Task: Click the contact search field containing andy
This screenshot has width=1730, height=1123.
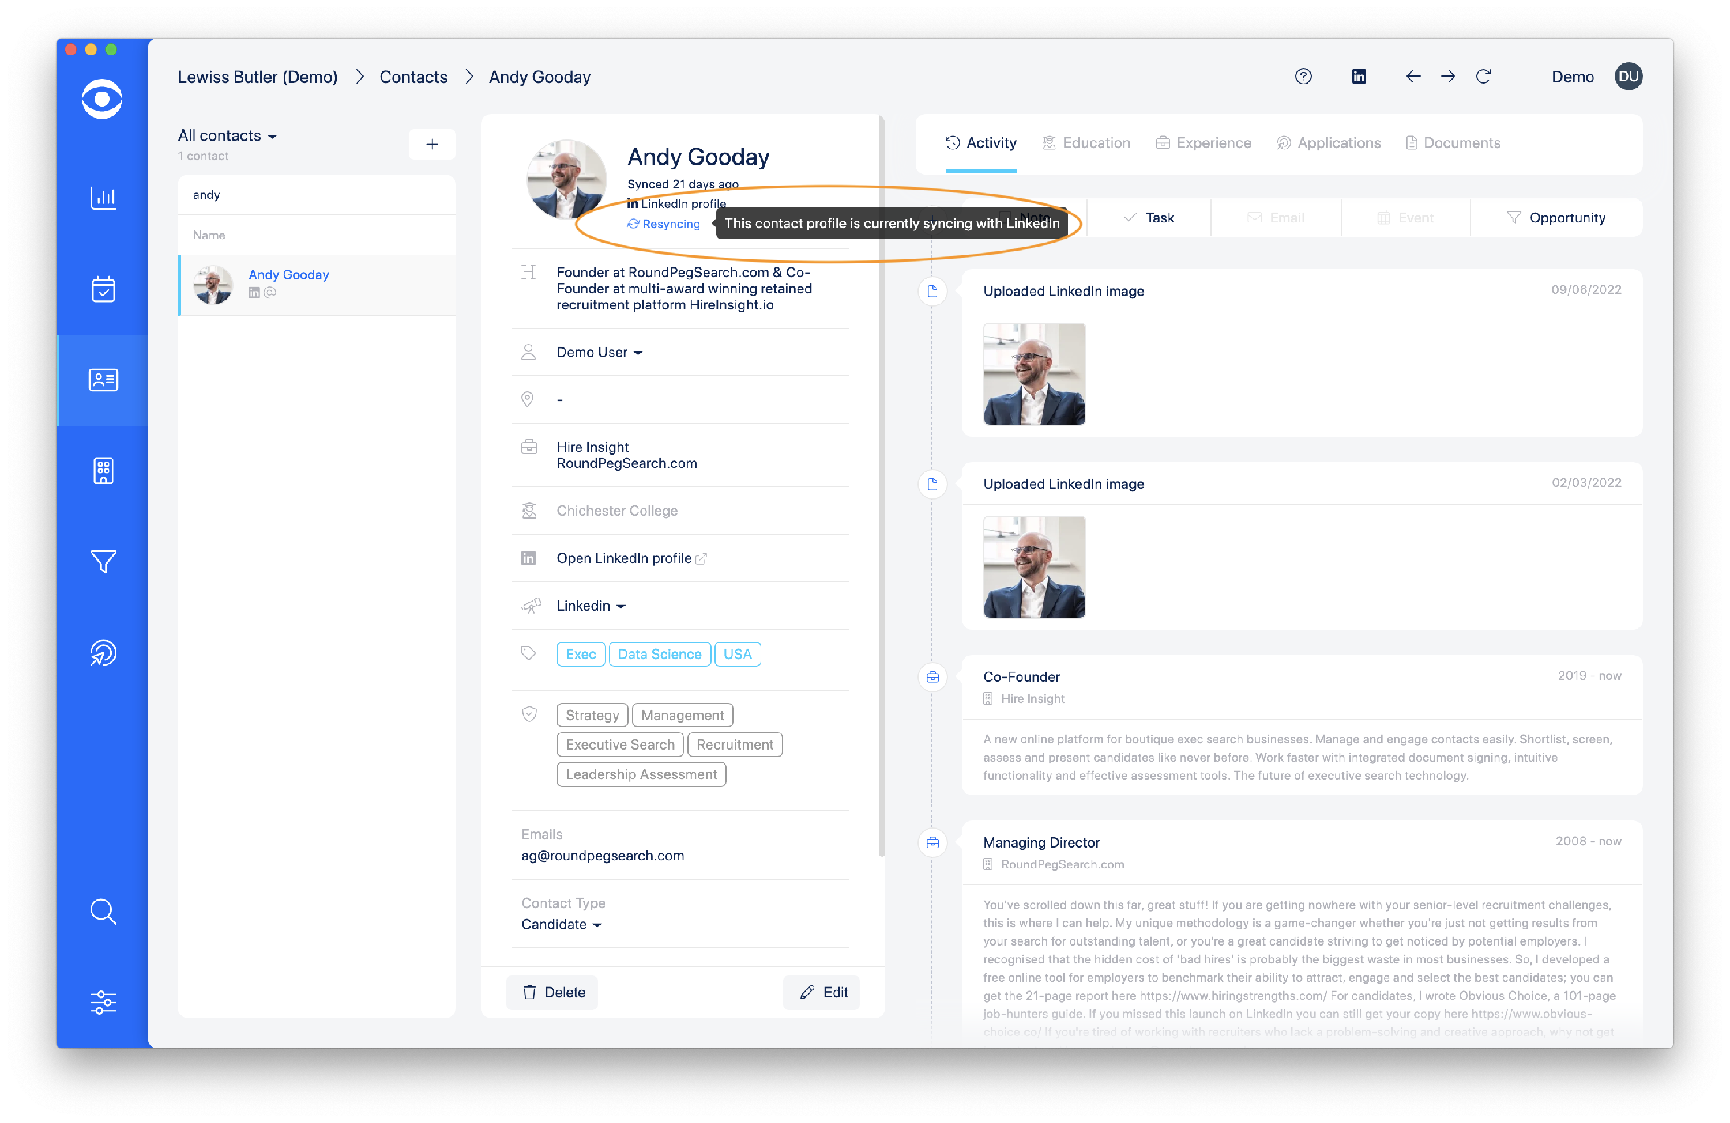Action: click(x=316, y=195)
